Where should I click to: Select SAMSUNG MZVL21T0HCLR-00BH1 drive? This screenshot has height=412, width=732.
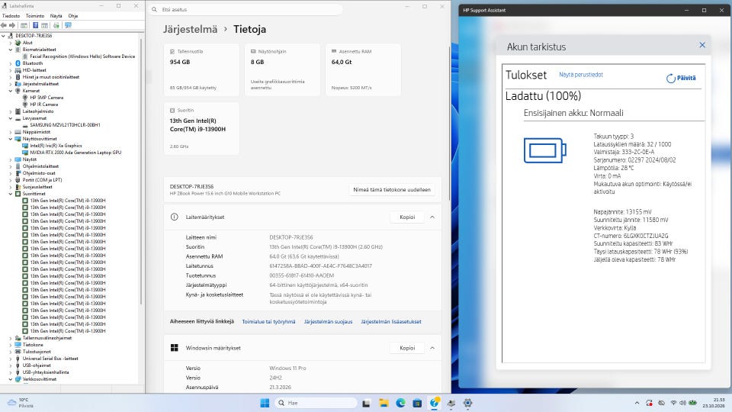tap(65, 124)
